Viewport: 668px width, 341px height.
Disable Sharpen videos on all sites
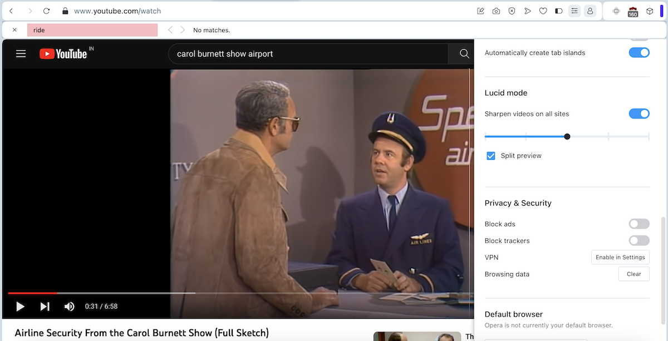click(x=639, y=113)
